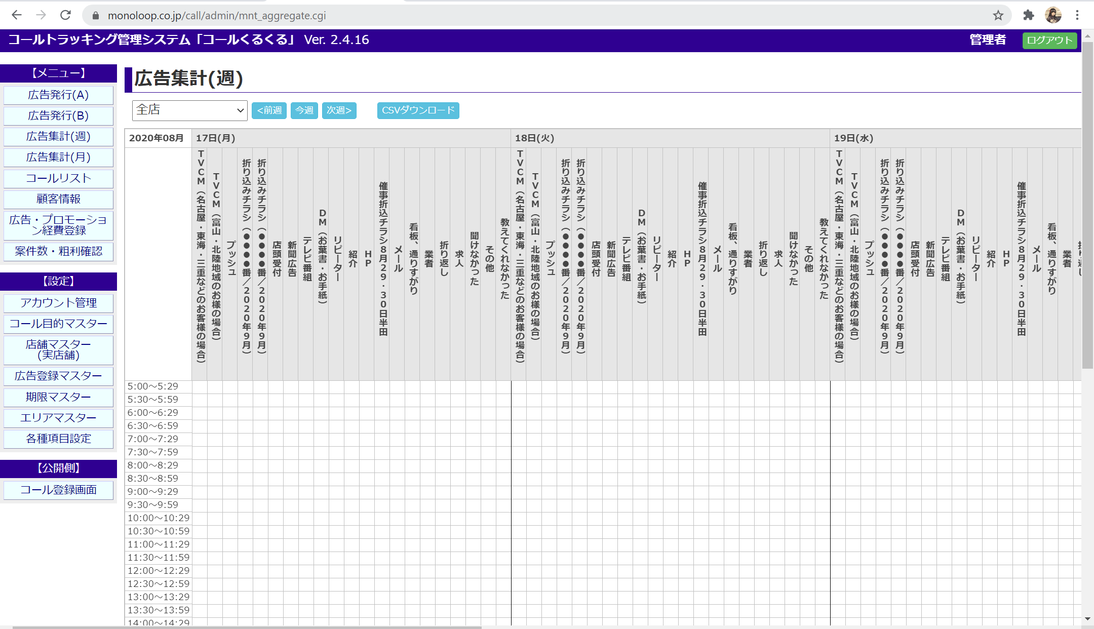Select コールリスト in sidebar menu
The width and height of the screenshot is (1094, 629).
click(58, 178)
